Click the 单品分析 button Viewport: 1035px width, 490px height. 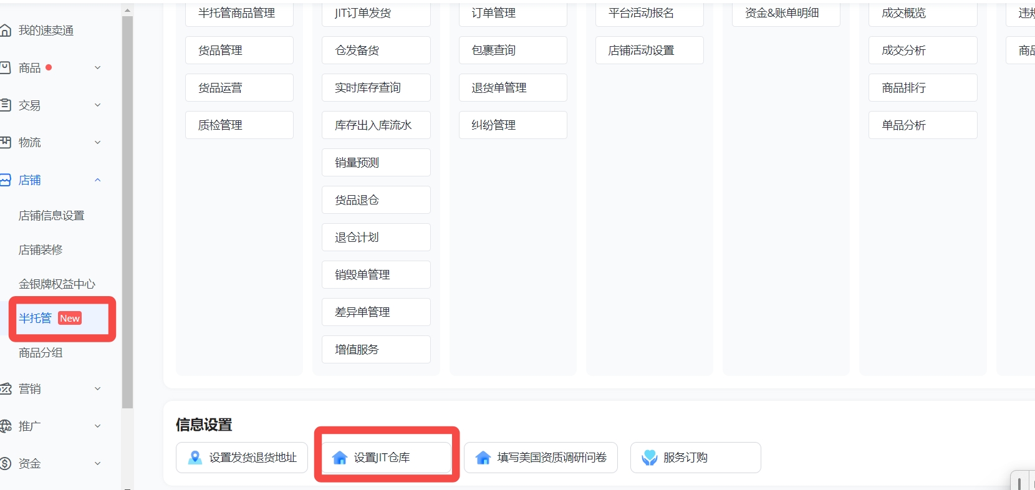click(922, 125)
